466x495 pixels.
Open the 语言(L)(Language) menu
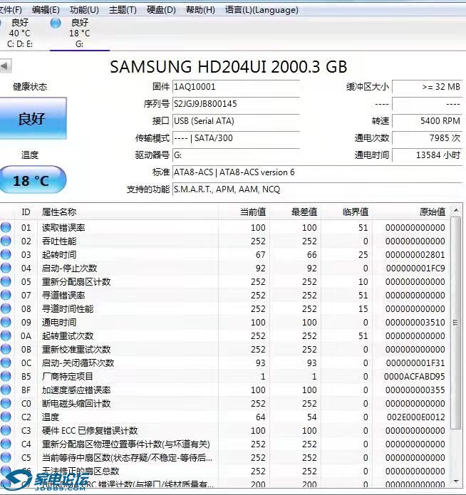click(262, 10)
